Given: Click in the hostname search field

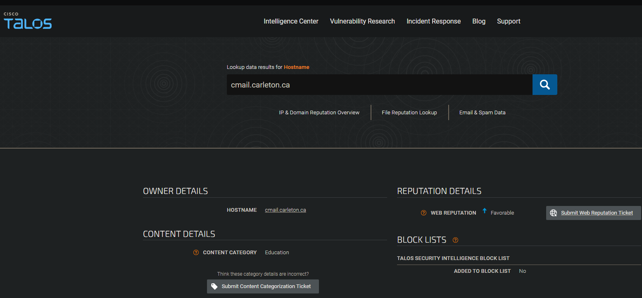Looking at the screenshot, I should (379, 85).
